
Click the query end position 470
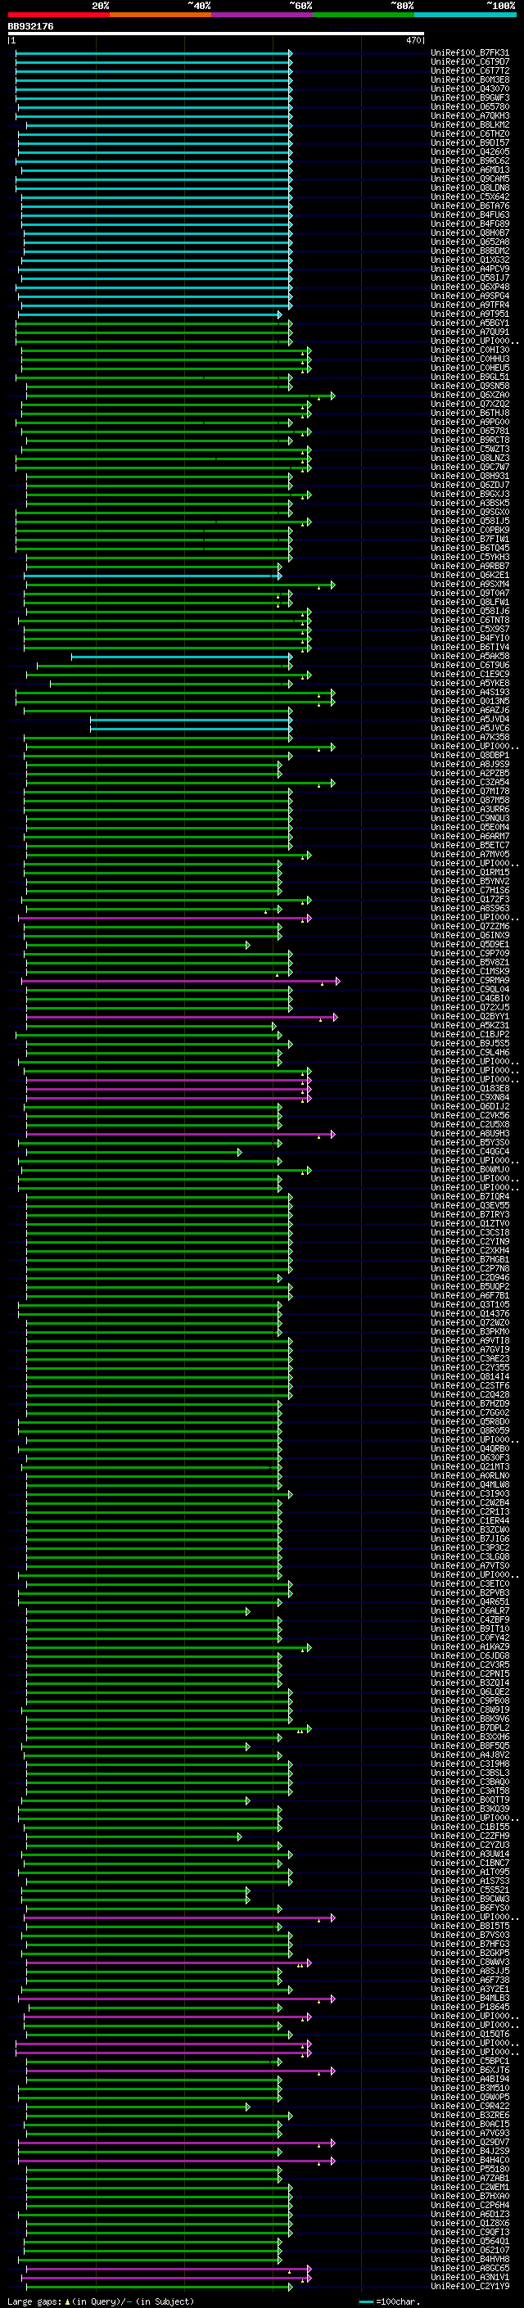413,40
